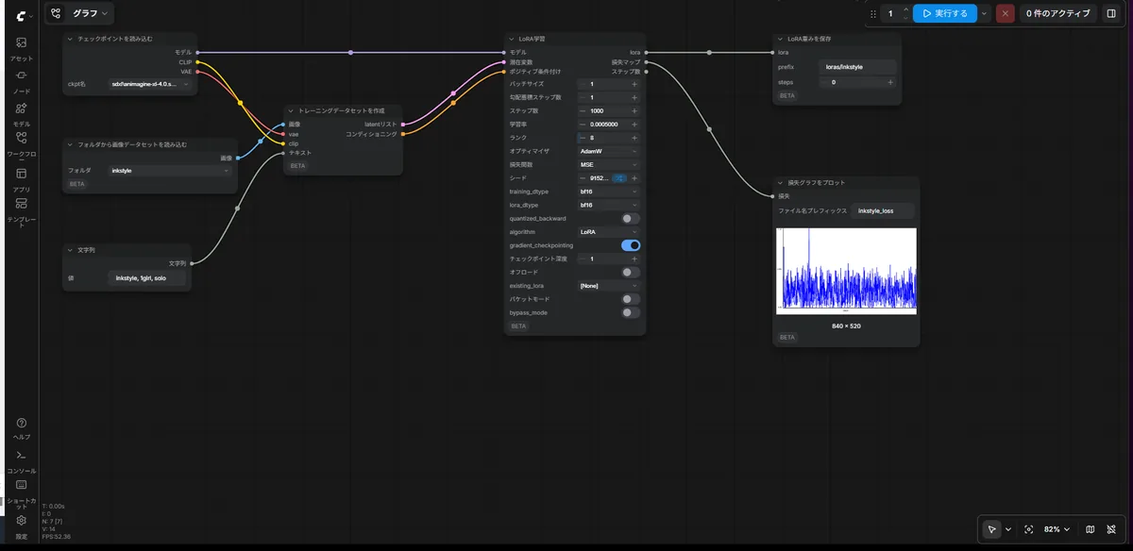Click the inkstyle_loss filename prefix field
Screen dimensions: 1133x551
(884, 210)
